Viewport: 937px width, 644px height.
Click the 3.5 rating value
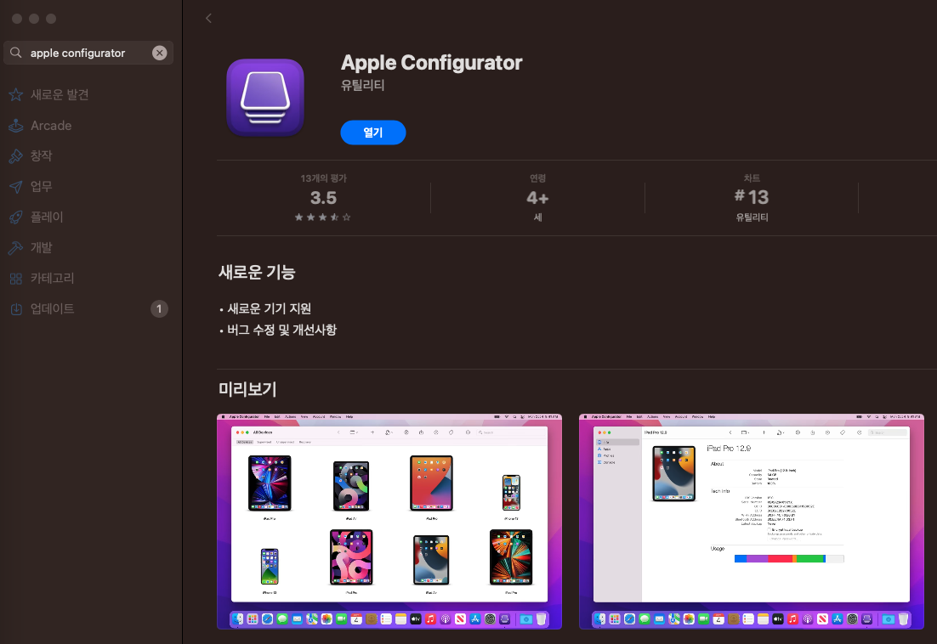tap(323, 198)
